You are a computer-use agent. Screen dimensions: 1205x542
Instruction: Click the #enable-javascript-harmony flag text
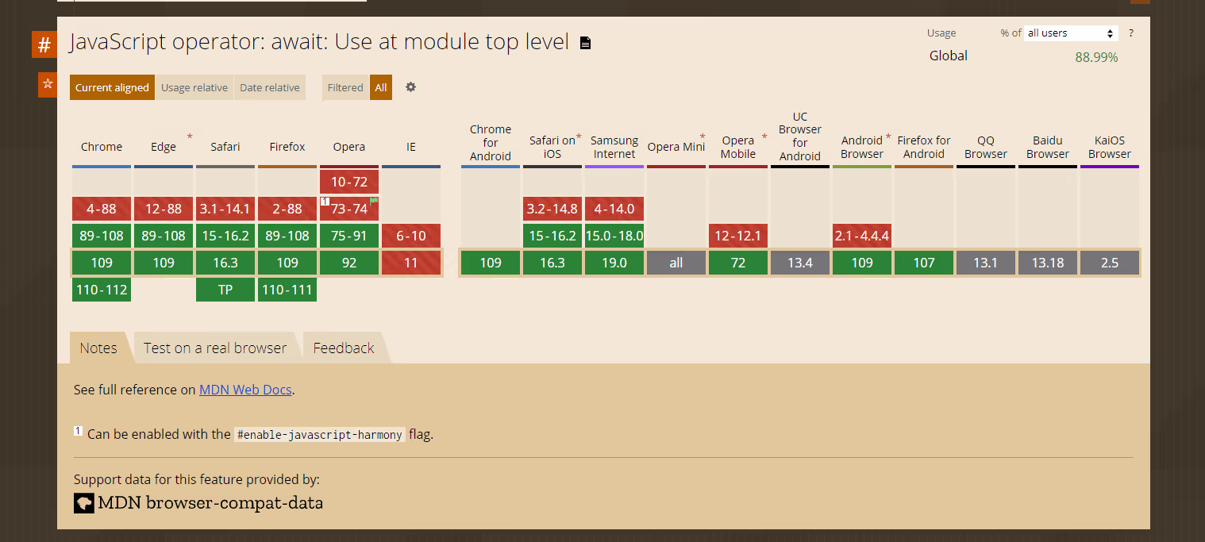tap(320, 435)
